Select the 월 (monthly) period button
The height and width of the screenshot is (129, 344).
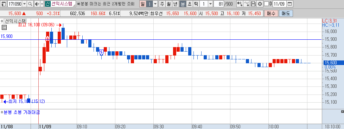coord(169,4)
